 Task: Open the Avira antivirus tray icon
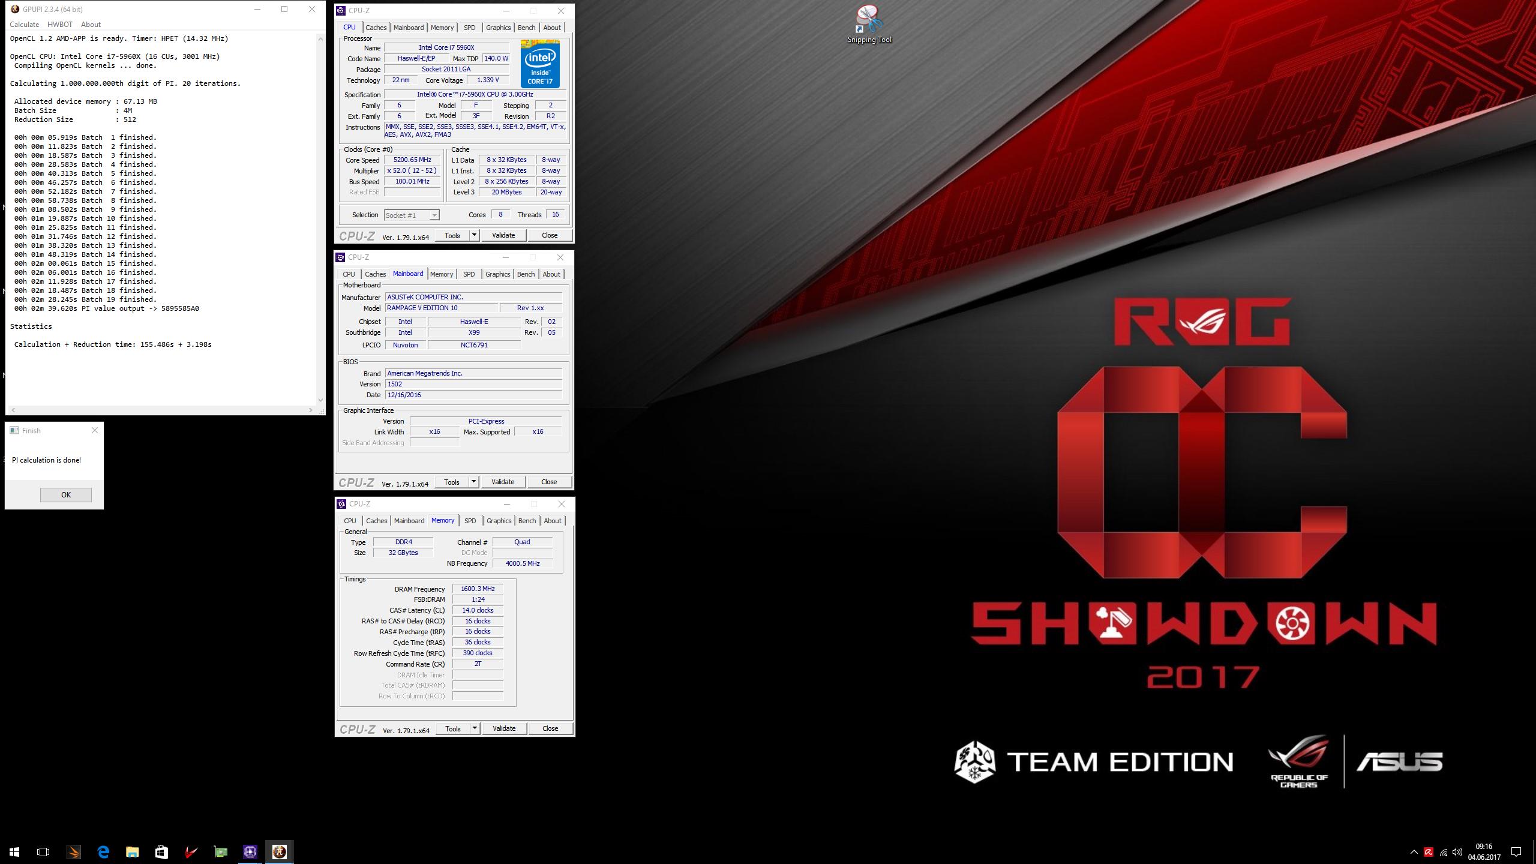coord(1429,852)
